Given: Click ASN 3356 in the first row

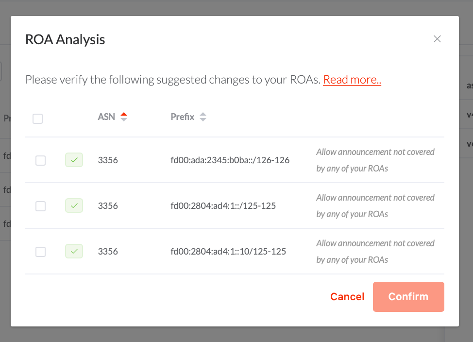Looking at the screenshot, I should [x=108, y=160].
